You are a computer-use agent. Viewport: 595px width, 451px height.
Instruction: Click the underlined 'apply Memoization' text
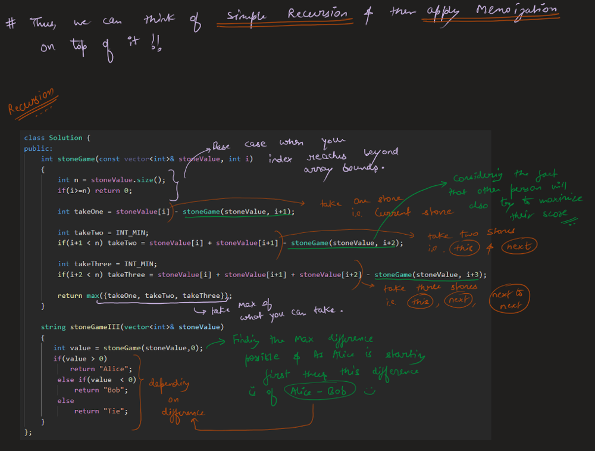pyautogui.click(x=491, y=12)
